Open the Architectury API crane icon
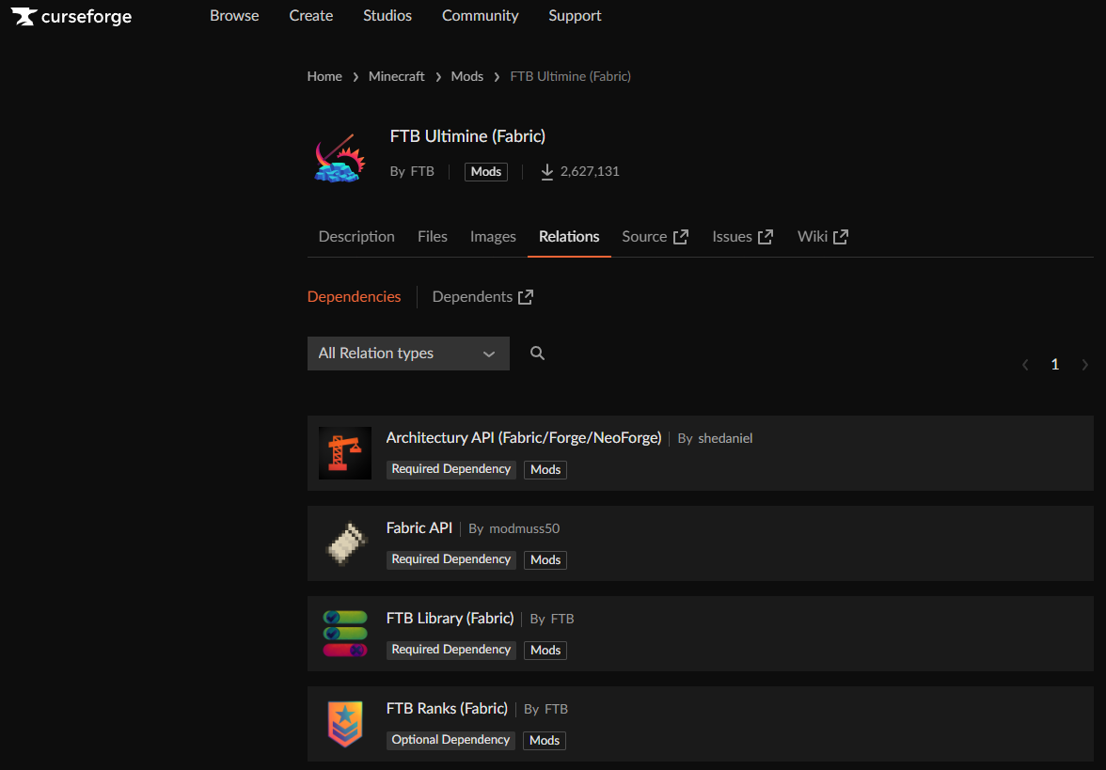1106x770 pixels. 345,453
